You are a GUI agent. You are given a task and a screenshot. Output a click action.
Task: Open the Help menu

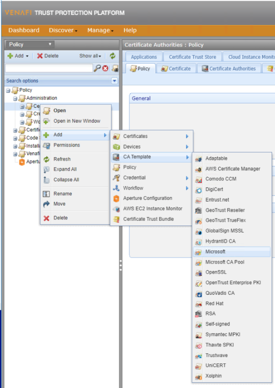coord(130,30)
